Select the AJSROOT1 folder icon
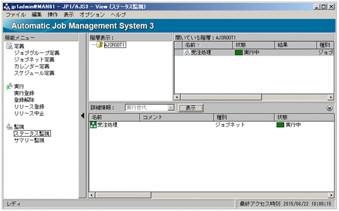This screenshot has height=211, width=339. coord(100,45)
